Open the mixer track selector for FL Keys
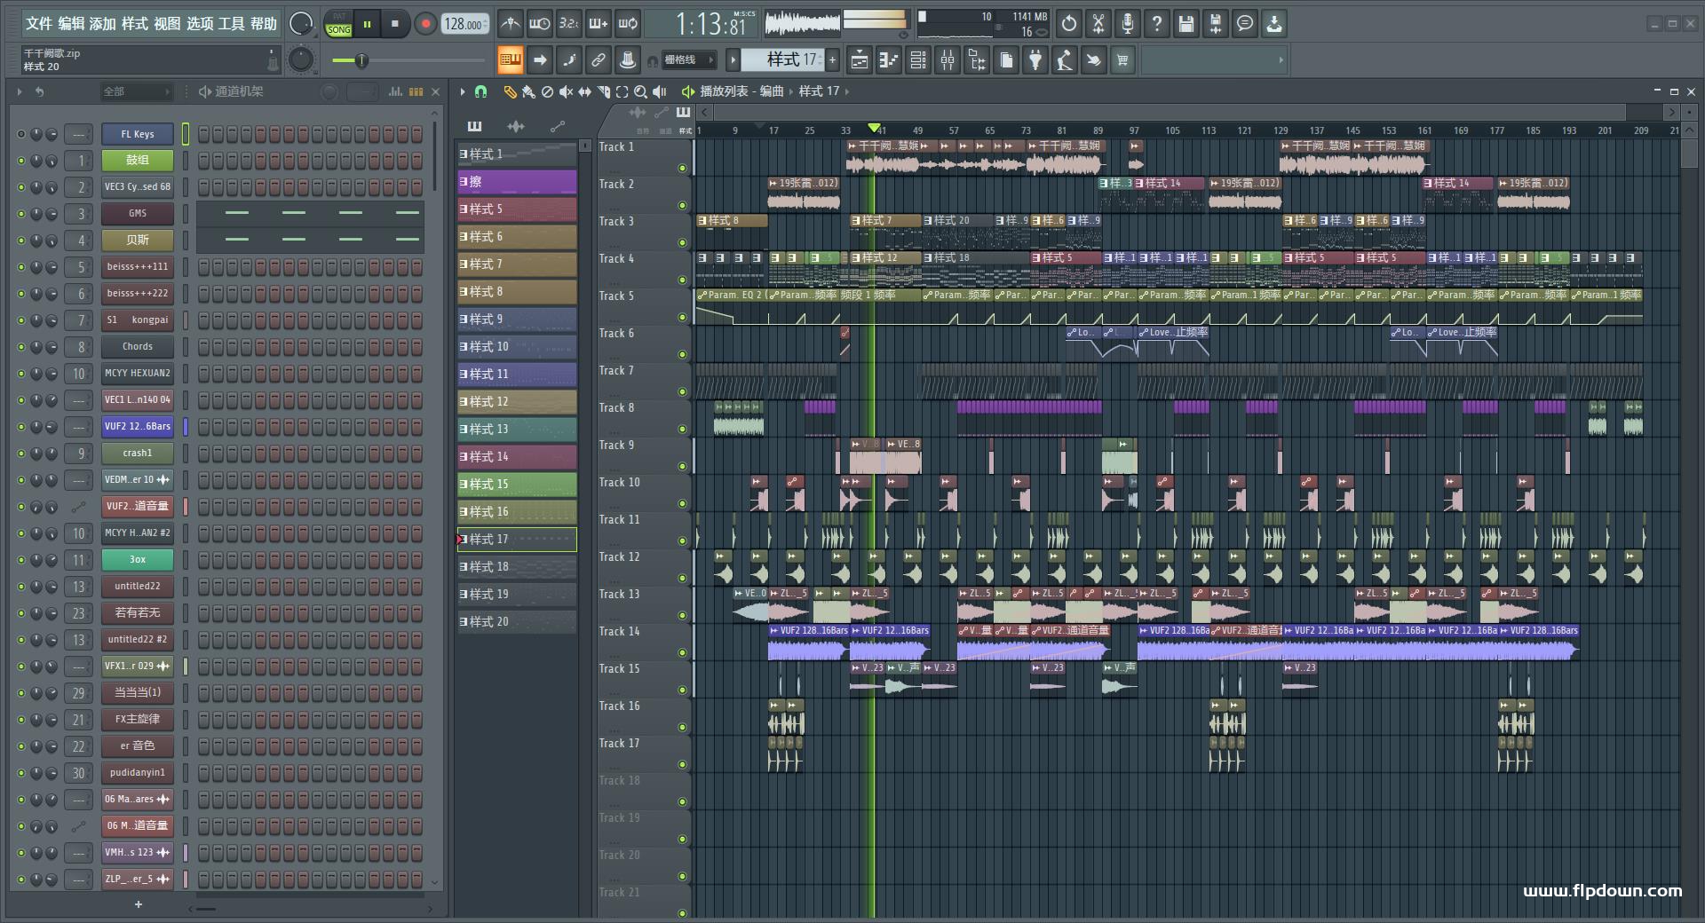 pyautogui.click(x=79, y=134)
